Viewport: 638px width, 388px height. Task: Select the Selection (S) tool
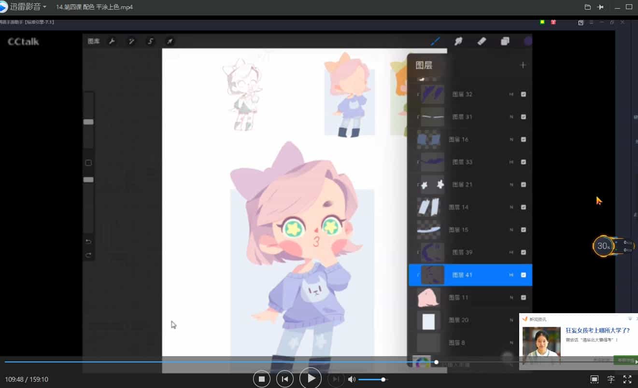150,42
